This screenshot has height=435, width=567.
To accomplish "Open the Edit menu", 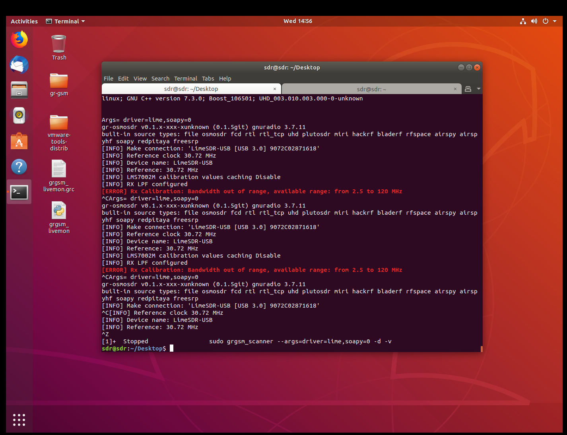I will click(123, 79).
